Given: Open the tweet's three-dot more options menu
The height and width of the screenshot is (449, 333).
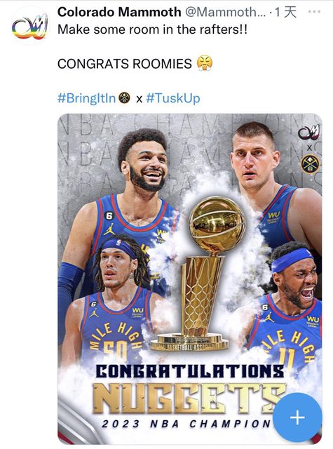Looking at the screenshot, I should pos(314,12).
